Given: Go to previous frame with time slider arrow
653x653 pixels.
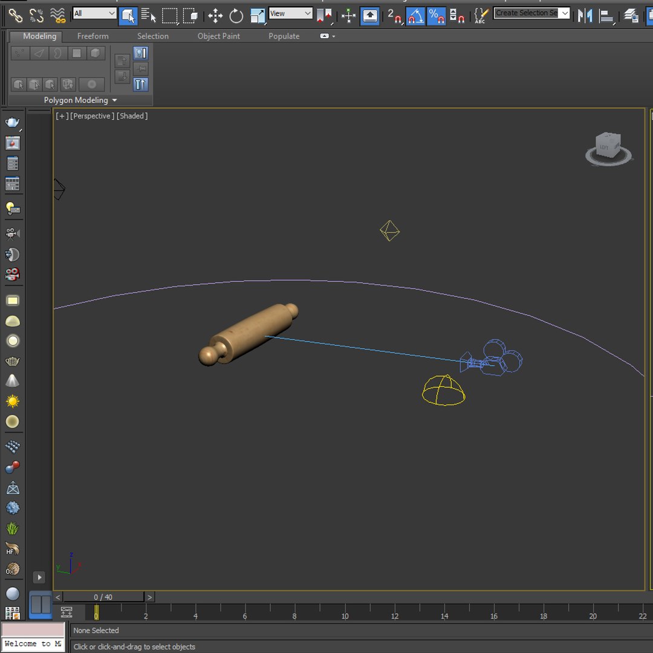Looking at the screenshot, I should point(58,597).
